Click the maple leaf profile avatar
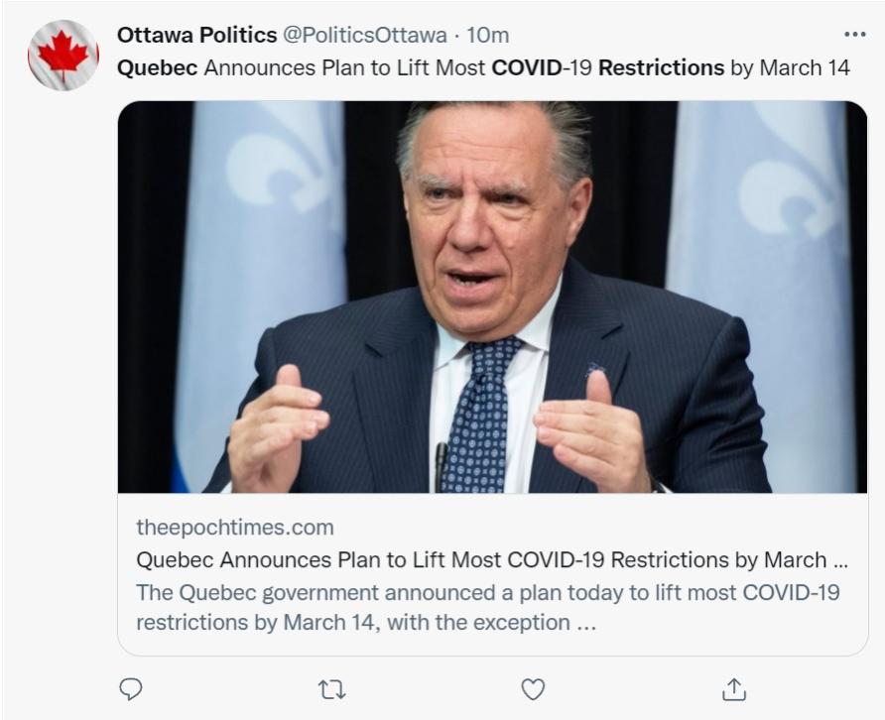 tap(63, 56)
